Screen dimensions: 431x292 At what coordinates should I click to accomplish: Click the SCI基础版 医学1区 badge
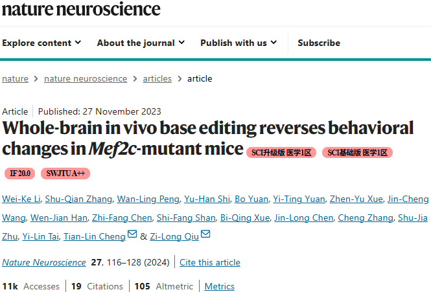click(x=357, y=153)
